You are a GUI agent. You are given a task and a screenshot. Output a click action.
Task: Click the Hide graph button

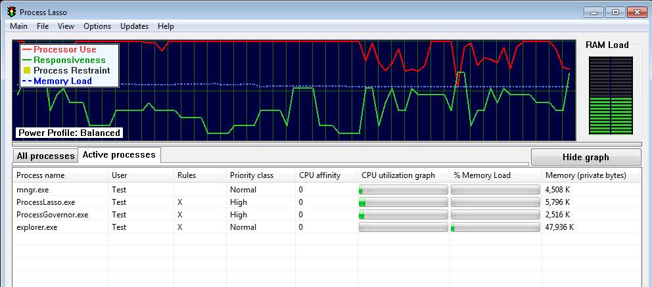point(586,157)
